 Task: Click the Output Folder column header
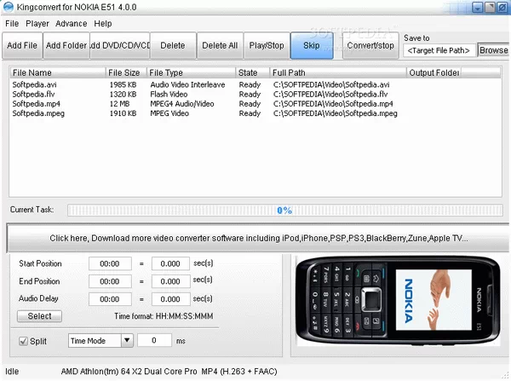point(434,72)
